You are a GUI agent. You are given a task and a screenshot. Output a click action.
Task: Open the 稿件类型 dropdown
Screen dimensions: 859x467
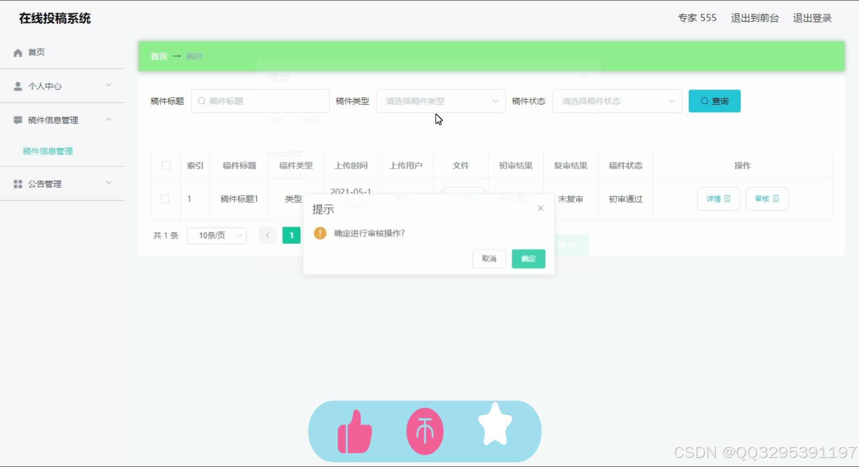coord(441,101)
